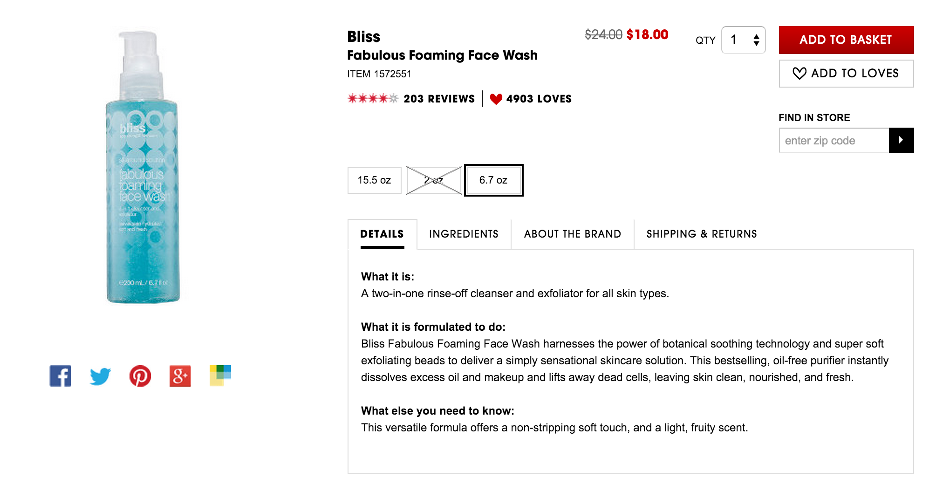Click the 203 Reviews link
Screen dimensions: 943x491
coord(439,99)
